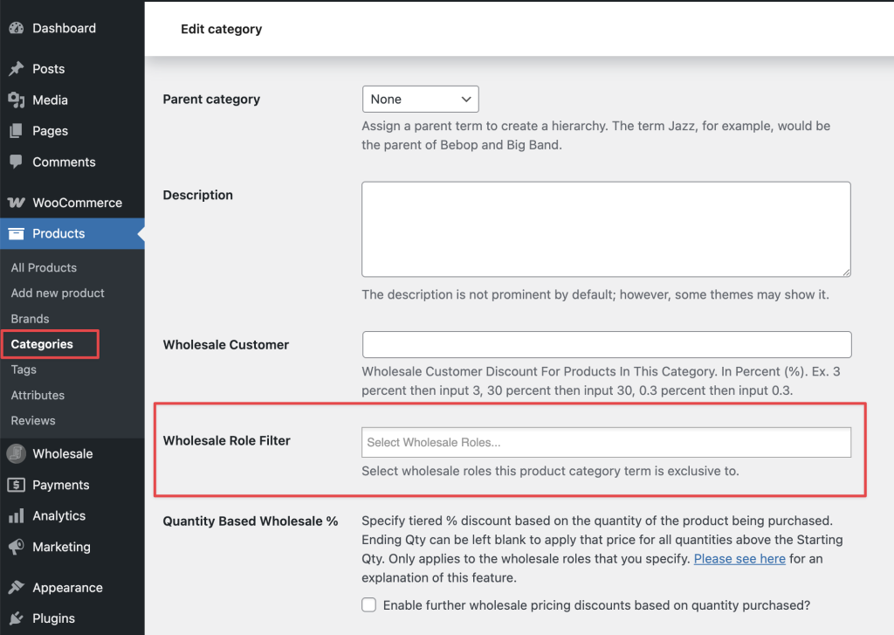Open All Products submenu link
894x635 pixels.
(x=44, y=267)
